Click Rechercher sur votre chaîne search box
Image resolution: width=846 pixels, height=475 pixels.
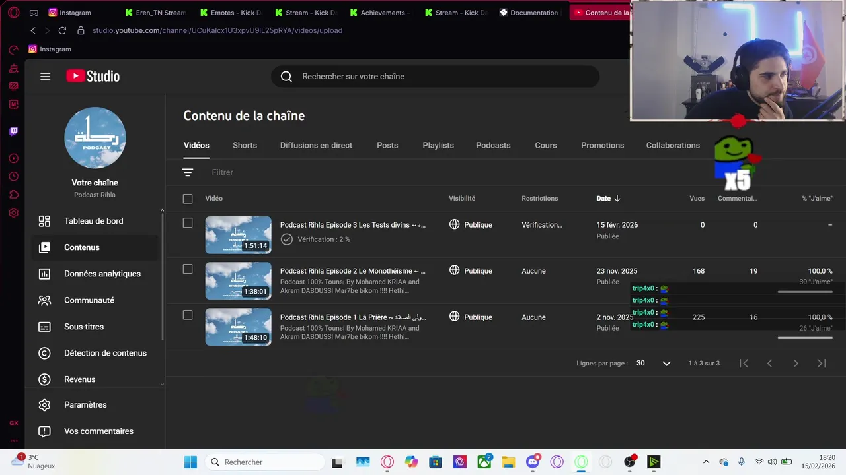(435, 77)
